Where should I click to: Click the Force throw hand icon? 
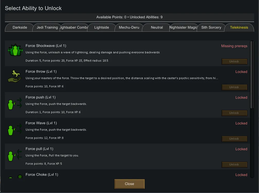click(15, 76)
